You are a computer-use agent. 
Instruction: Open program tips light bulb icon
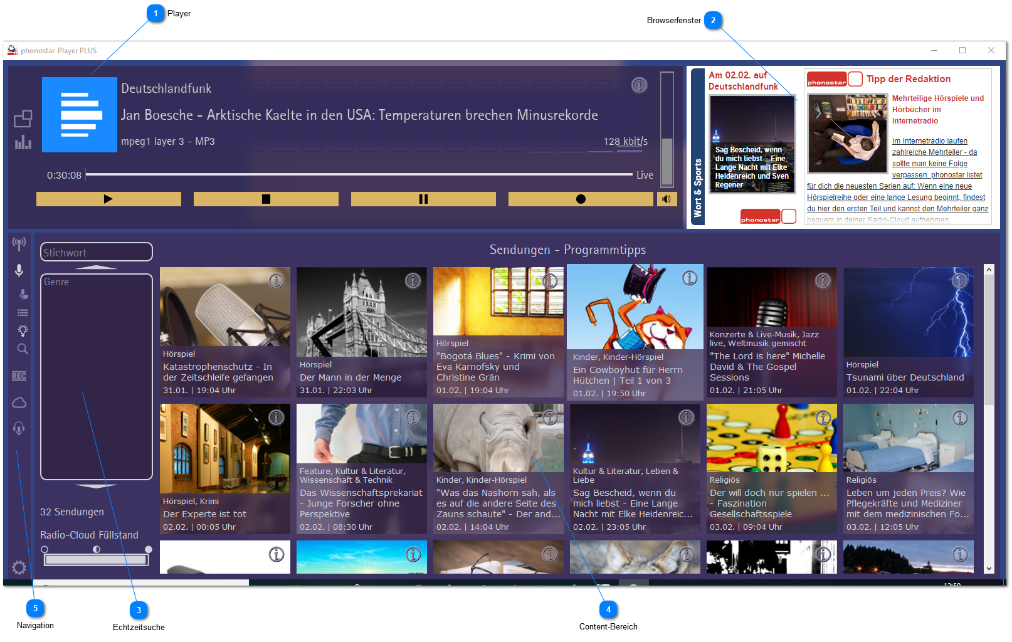point(23,330)
